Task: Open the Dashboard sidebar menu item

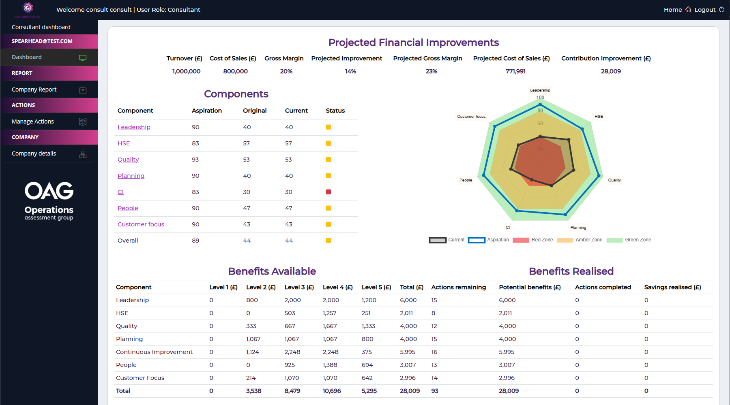Action: click(27, 57)
